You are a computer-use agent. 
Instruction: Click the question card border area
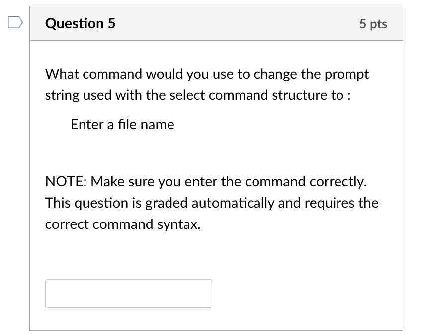[x=403, y=174]
